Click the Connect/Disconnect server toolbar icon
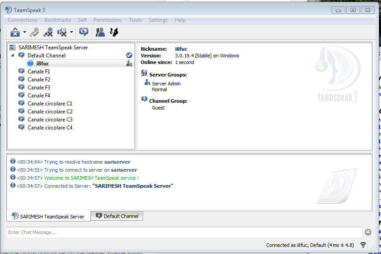The image size is (381, 254). pyautogui.click(x=15, y=32)
